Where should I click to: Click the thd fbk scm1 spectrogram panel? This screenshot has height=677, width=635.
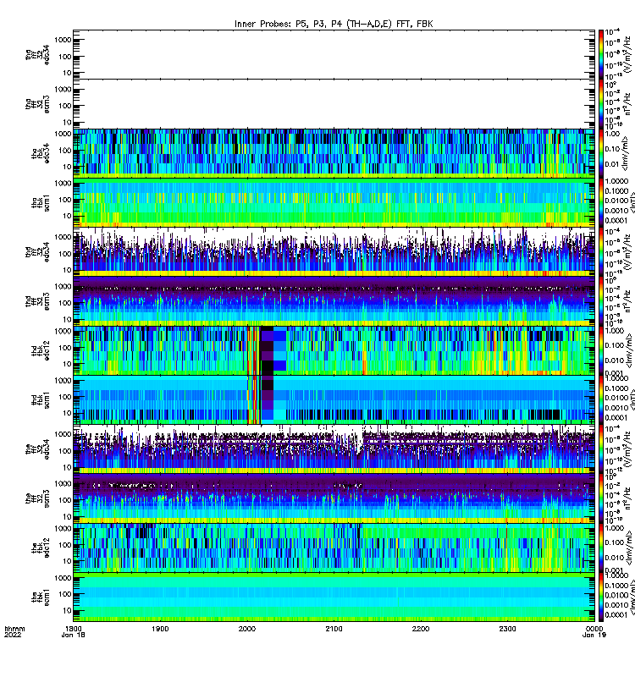pyautogui.click(x=334, y=399)
